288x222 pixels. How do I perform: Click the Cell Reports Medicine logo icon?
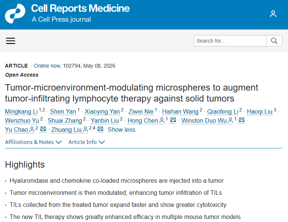click(15, 14)
